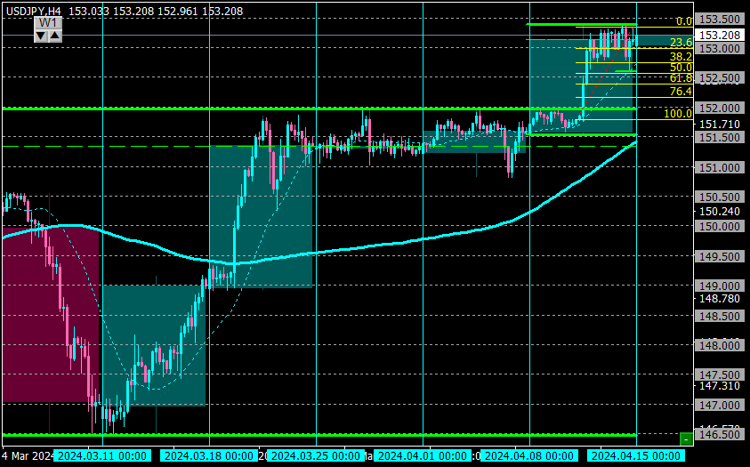Click the 146.500 price axis label

pyautogui.click(x=720, y=435)
